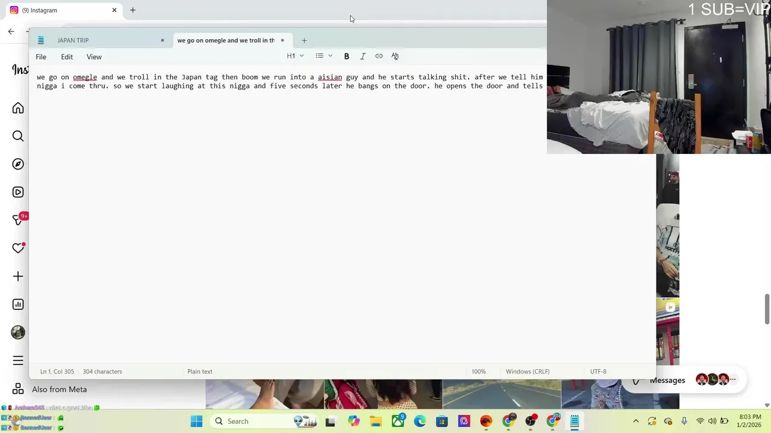Image resolution: width=771 pixels, height=433 pixels.
Task: Click the Windows (CRLF) line ending indicator
Action: click(528, 372)
